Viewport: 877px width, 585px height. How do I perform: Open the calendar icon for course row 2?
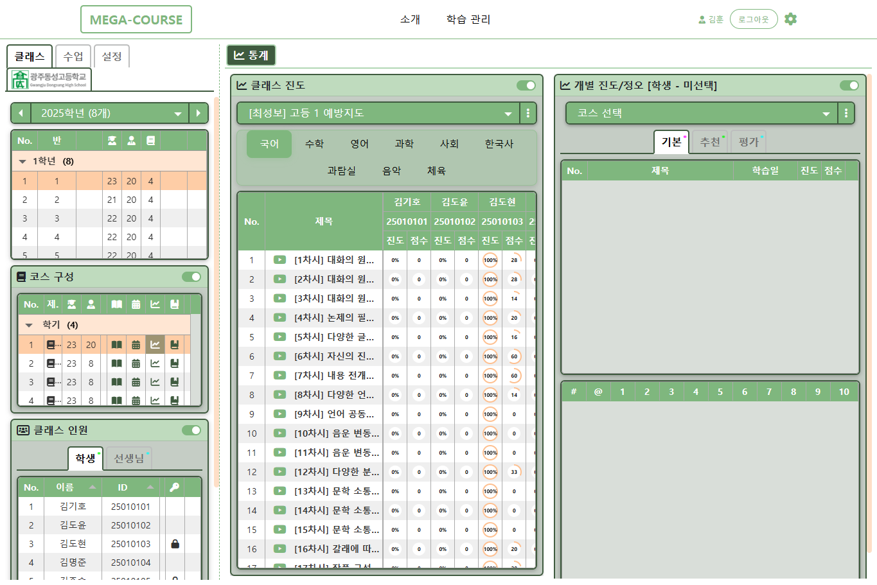click(137, 363)
